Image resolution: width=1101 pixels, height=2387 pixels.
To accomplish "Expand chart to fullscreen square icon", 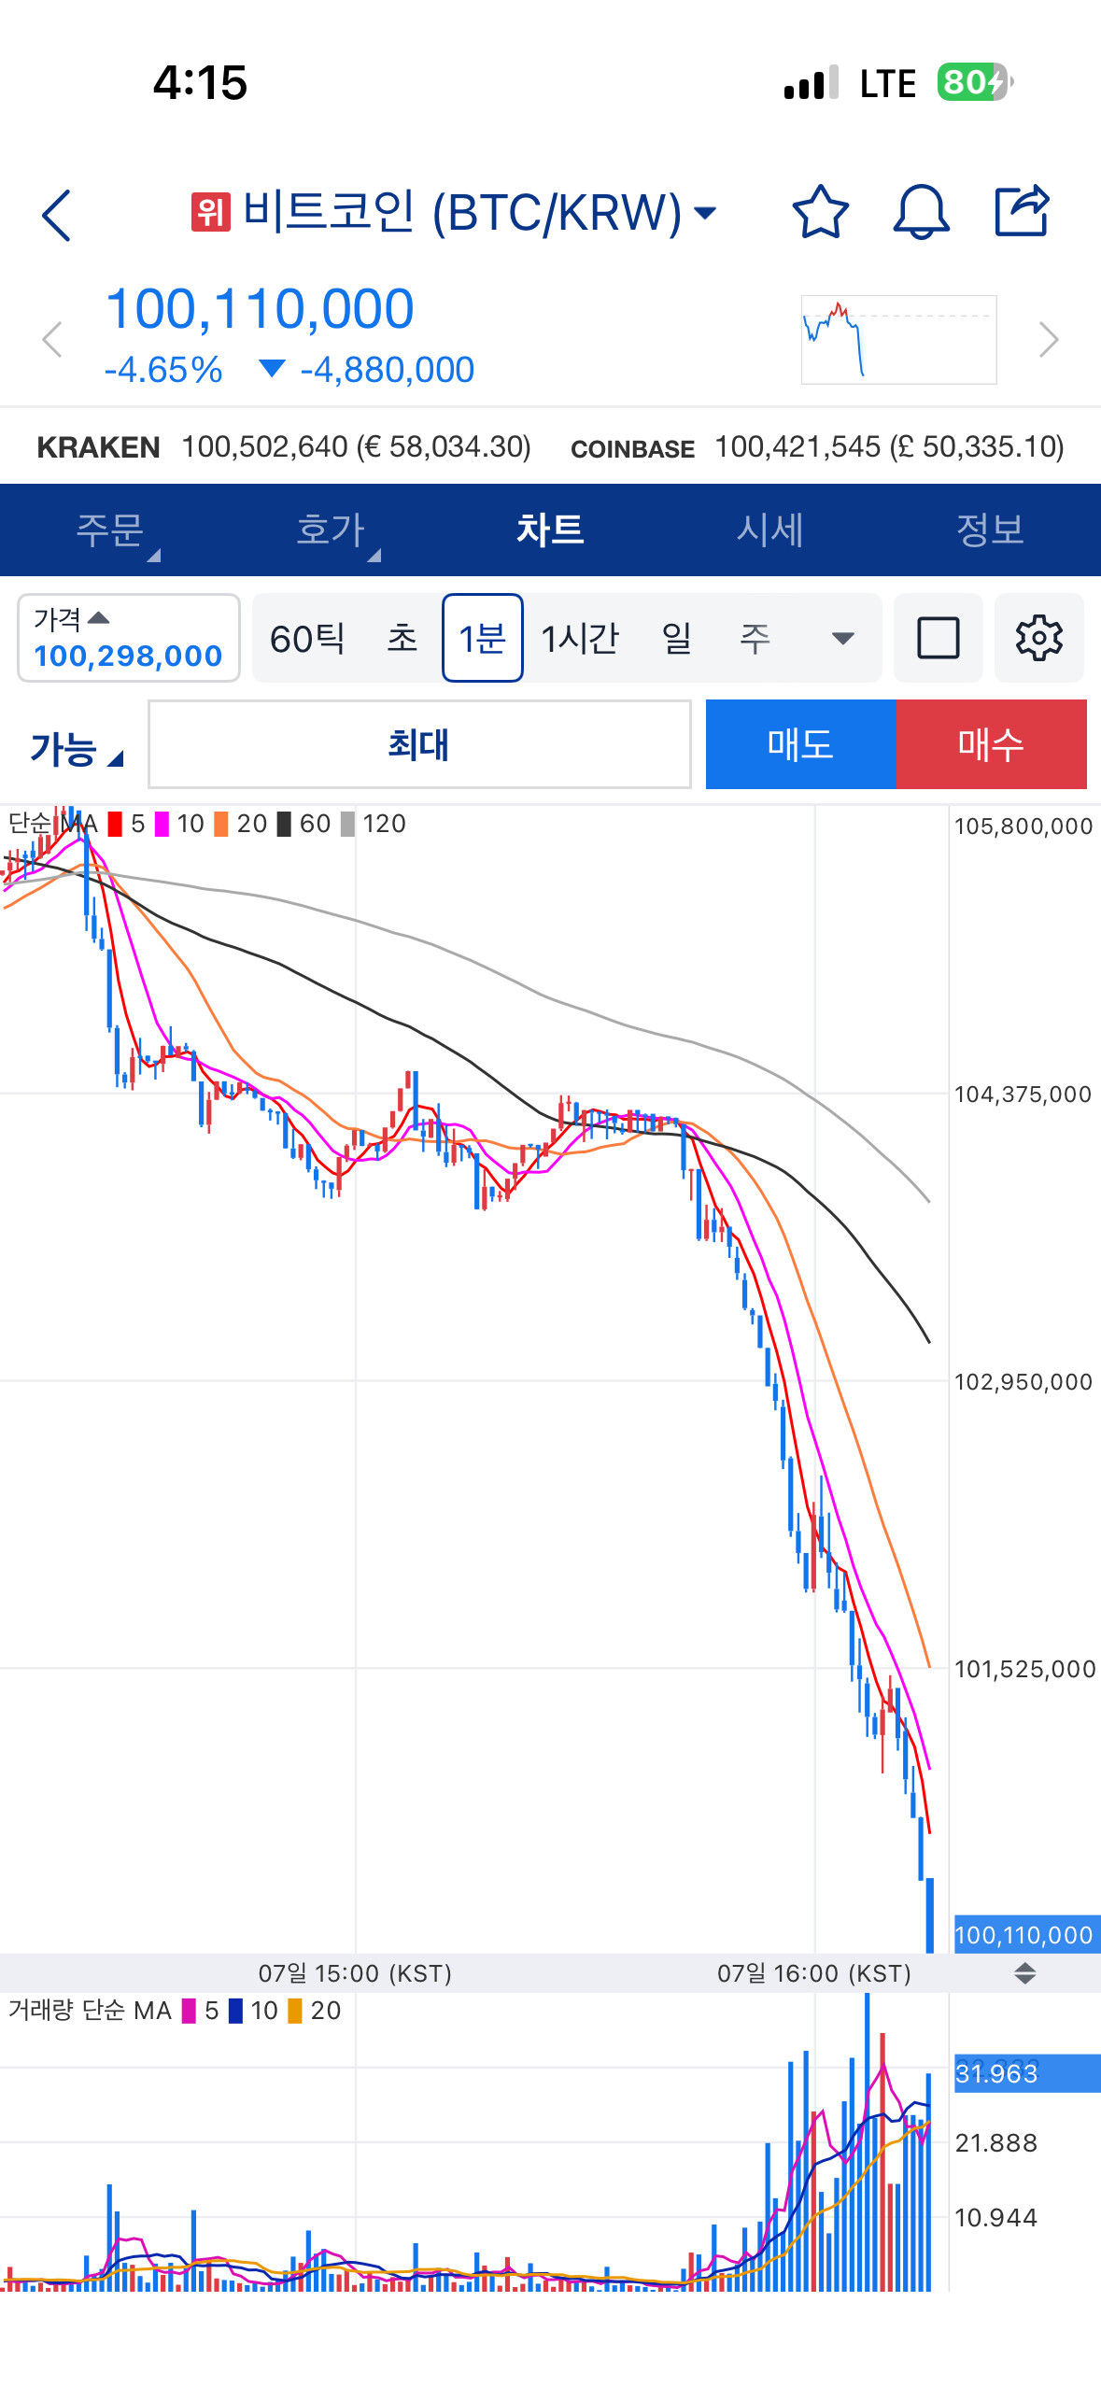I will coord(938,639).
